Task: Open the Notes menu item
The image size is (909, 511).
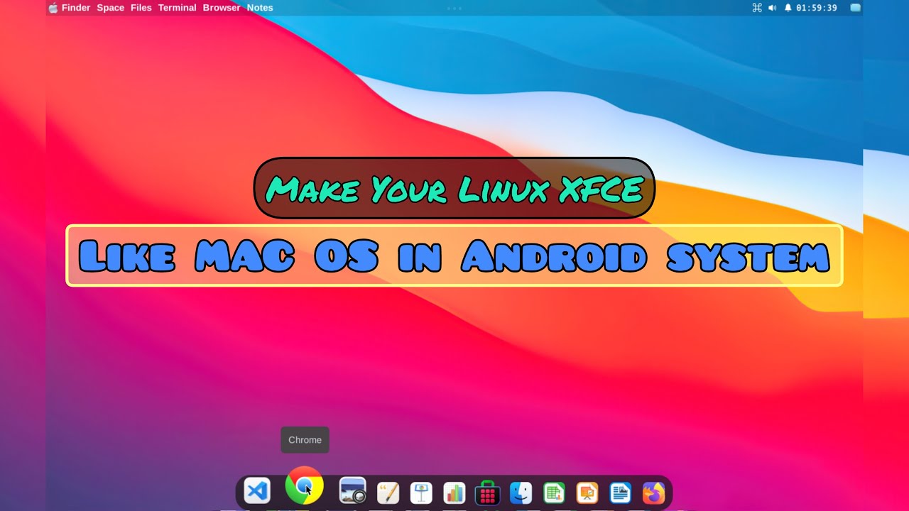Action: pos(260,8)
